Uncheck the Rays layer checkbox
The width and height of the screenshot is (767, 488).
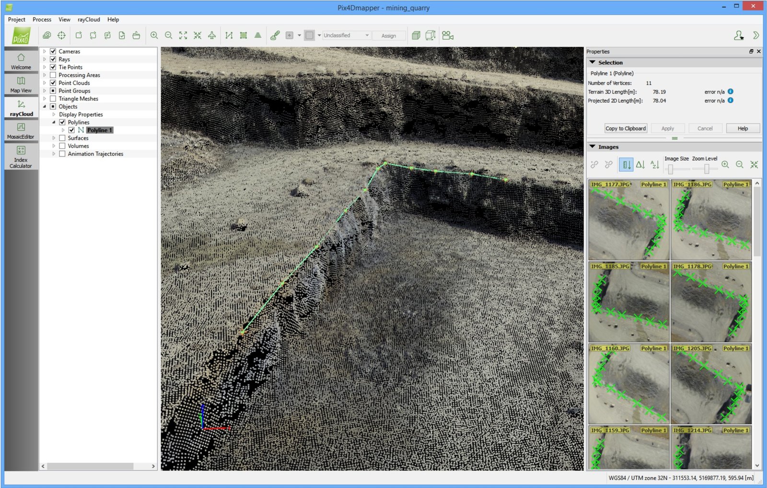tap(53, 59)
